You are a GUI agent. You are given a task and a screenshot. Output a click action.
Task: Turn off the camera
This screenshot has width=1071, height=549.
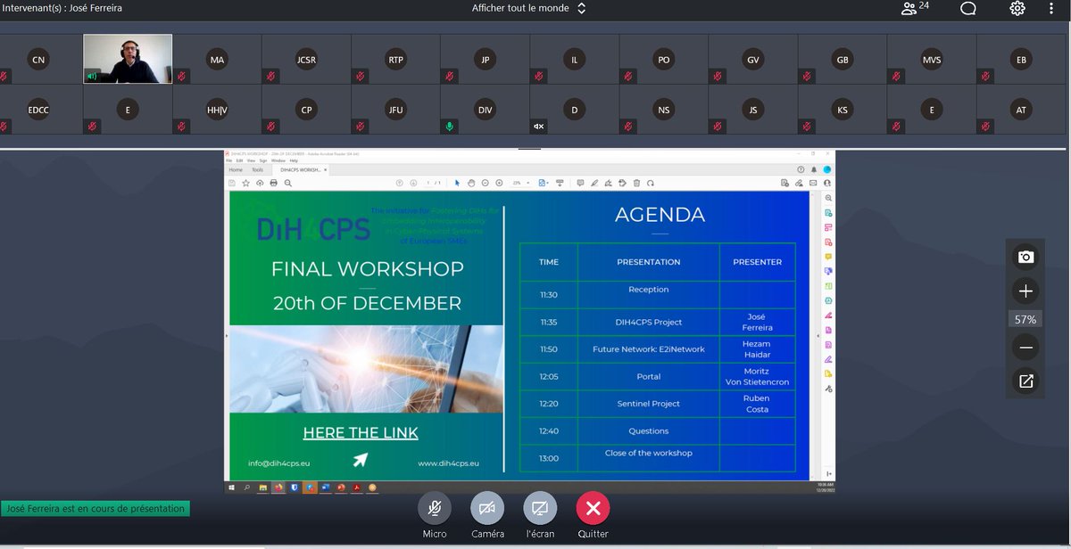[486, 508]
